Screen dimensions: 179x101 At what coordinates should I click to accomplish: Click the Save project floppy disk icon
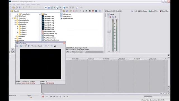[17, 8]
